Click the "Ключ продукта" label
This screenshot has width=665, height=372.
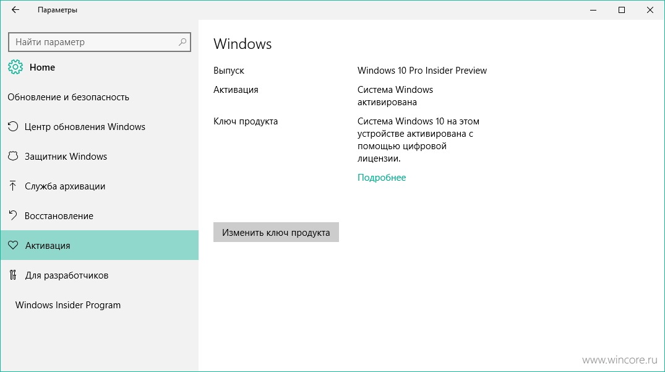pos(246,121)
